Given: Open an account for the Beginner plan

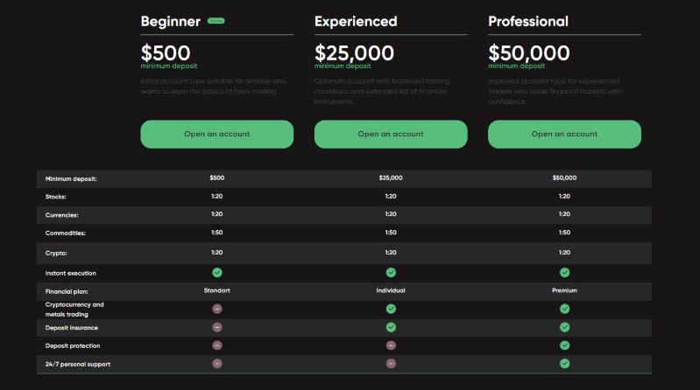Looking at the screenshot, I should coord(216,134).
